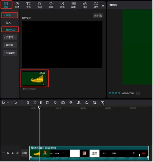Trim clip right of playhead
Screen dimensions: 153x162
click(x=41, y=103)
